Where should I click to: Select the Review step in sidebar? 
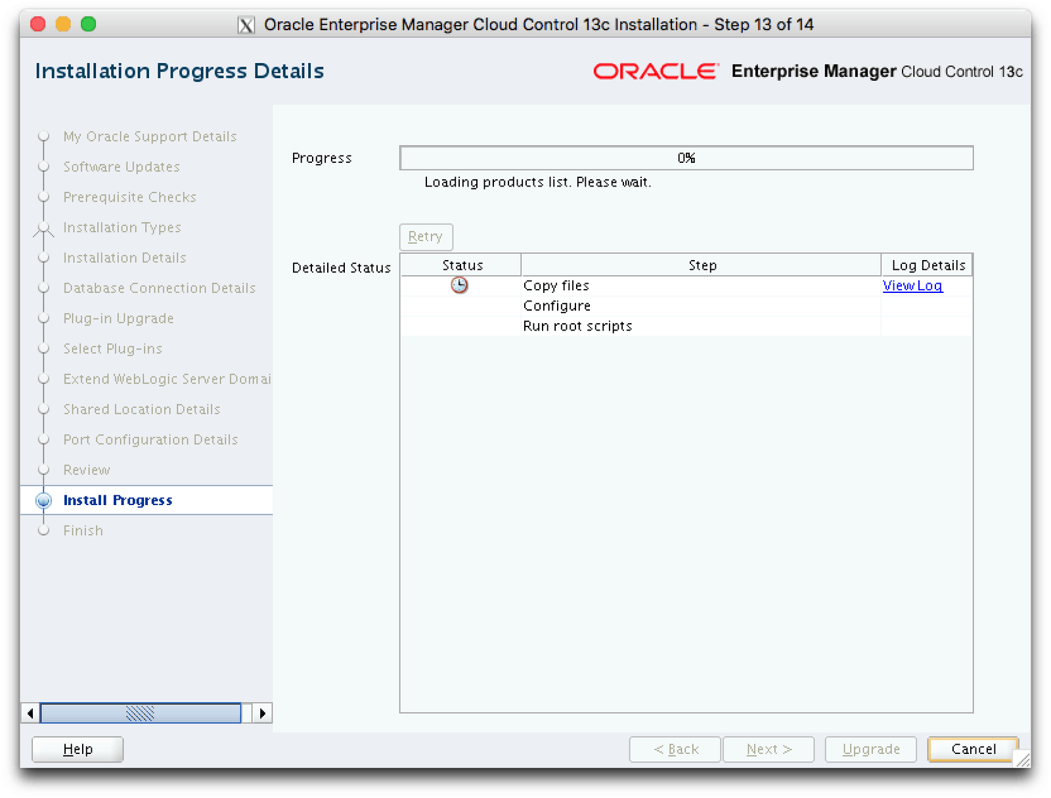pyautogui.click(x=87, y=470)
